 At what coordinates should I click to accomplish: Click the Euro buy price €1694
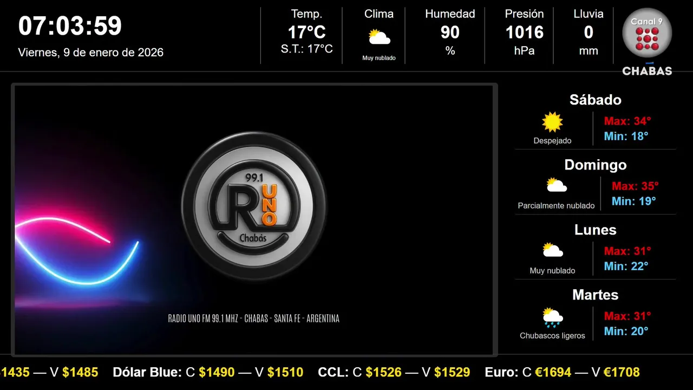(x=553, y=372)
